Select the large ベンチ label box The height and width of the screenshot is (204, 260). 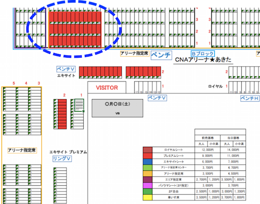pos(161,55)
